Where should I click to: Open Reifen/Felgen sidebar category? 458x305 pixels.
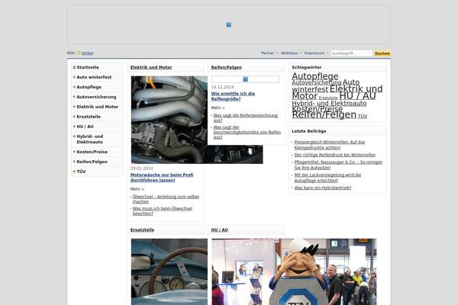pos(92,162)
